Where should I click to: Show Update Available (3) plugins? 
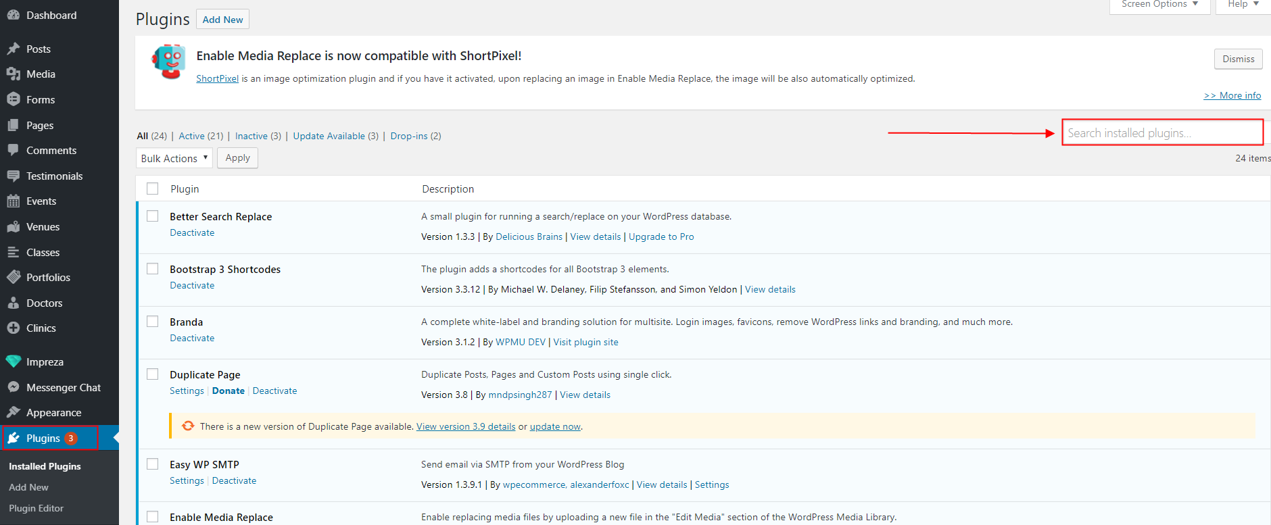(336, 136)
